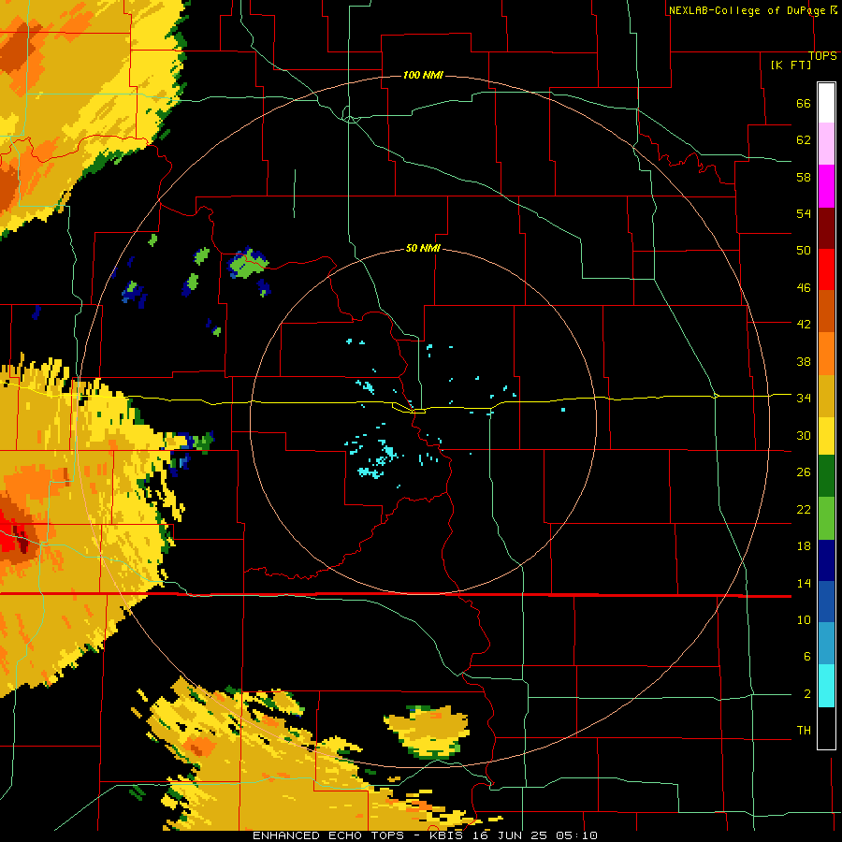Click the legend value 58
The image size is (842, 842).
(x=804, y=177)
